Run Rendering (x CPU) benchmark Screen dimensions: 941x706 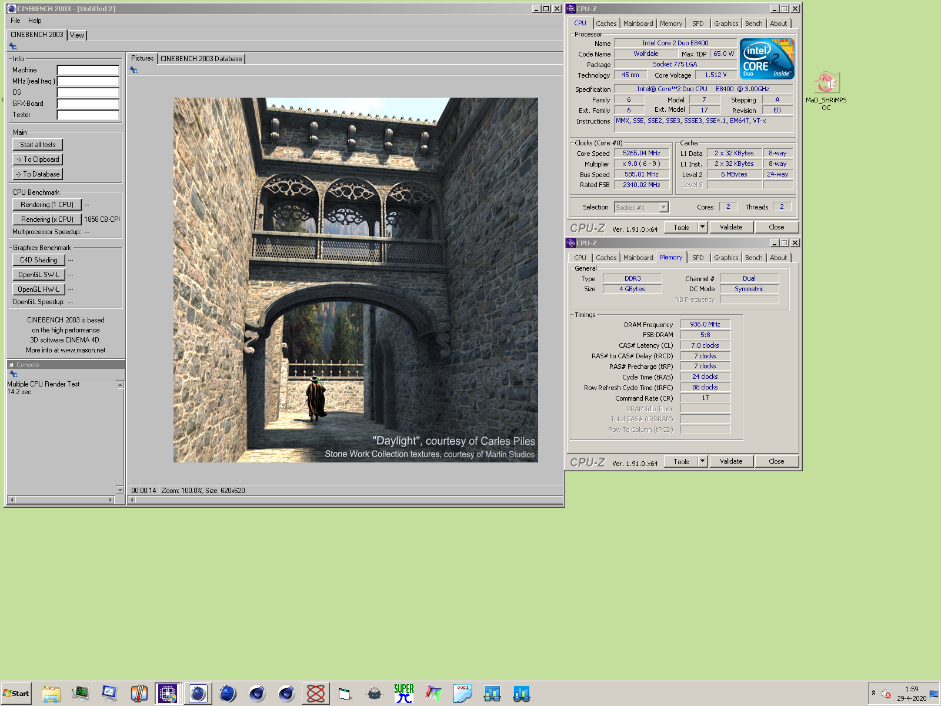[x=47, y=219]
